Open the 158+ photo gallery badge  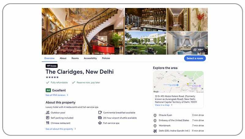pos(198,50)
